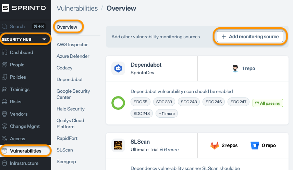The image size is (293, 170).
Task: Click the SDC 247 tag
Action: point(239,102)
